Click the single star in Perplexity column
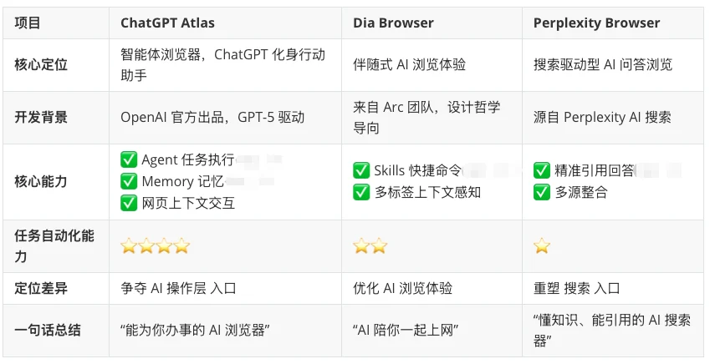Image resolution: width=710 pixels, height=364 pixels. click(x=542, y=246)
